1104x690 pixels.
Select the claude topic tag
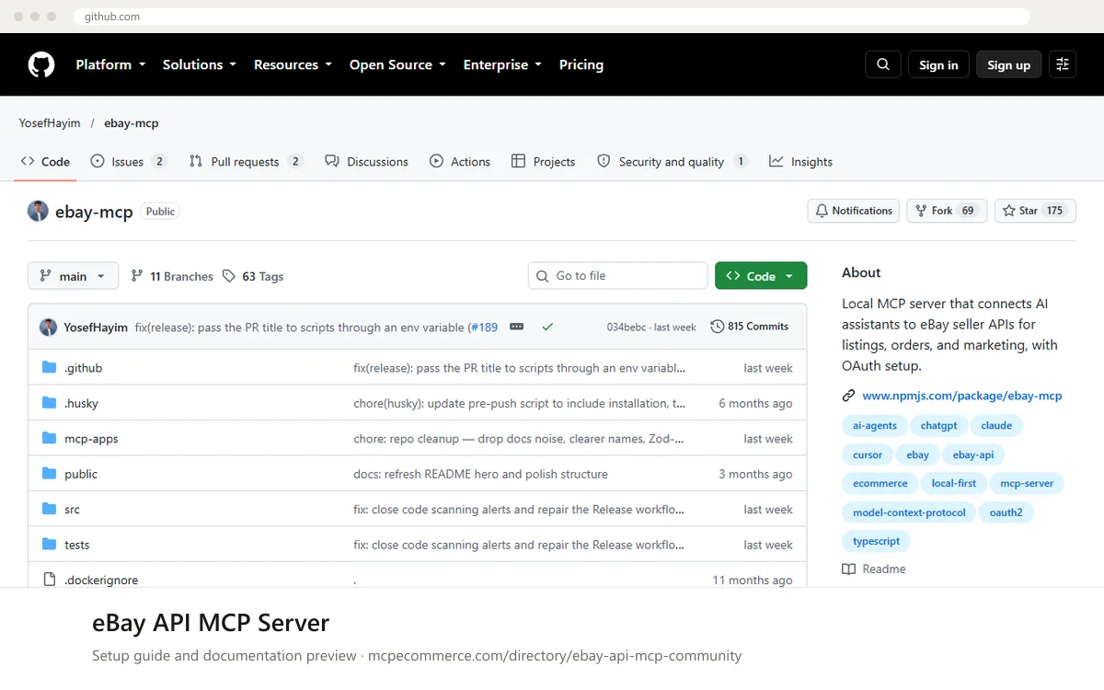(996, 426)
